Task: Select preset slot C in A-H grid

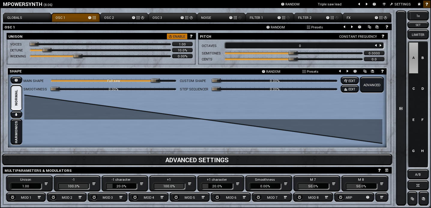Action: [x=414, y=89]
